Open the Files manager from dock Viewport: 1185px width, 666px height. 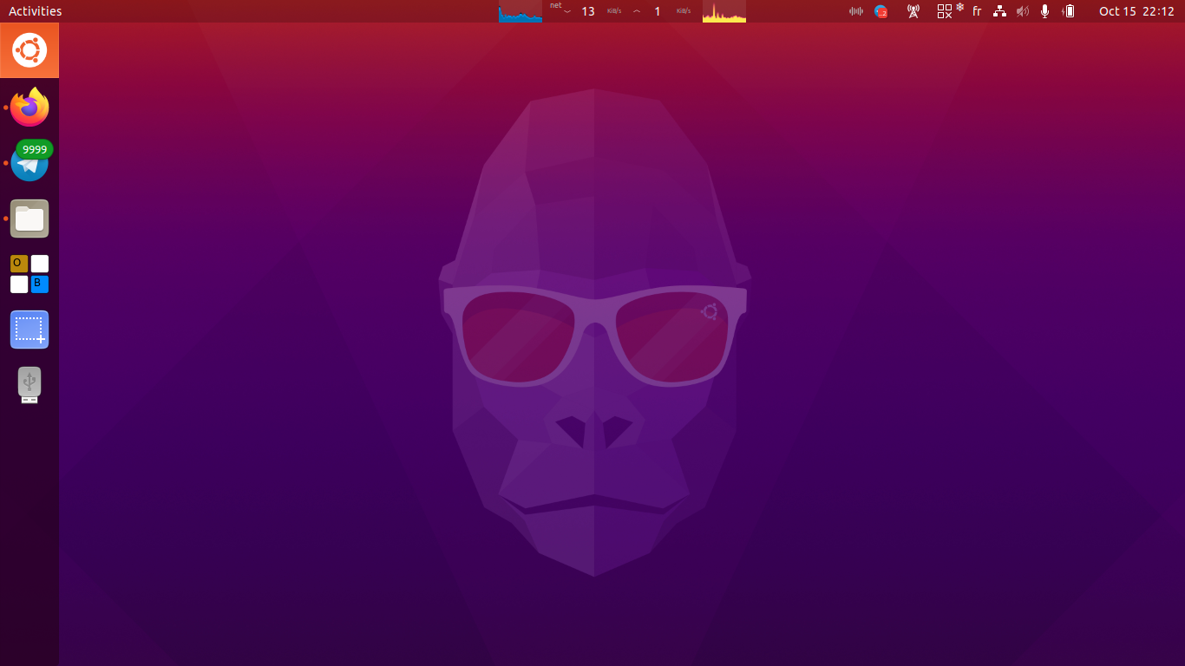[x=29, y=219]
